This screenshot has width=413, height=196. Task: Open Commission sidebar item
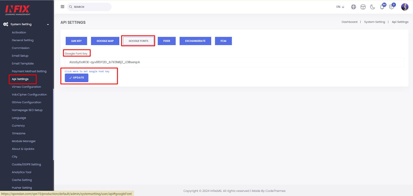tap(21, 48)
